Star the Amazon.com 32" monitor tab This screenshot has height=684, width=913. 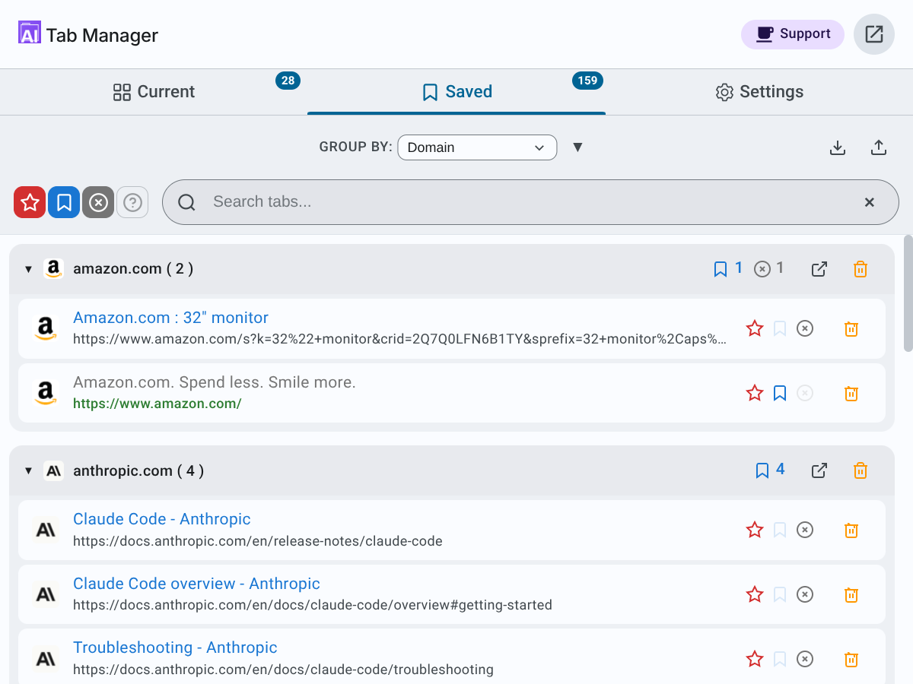(755, 328)
